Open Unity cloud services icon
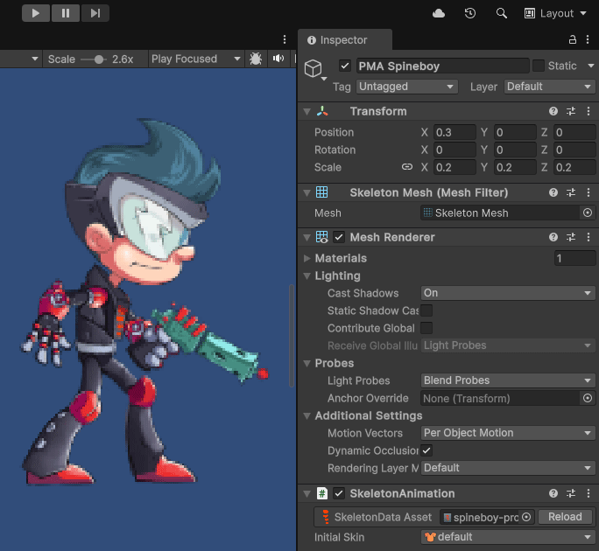Viewport: 599px width, 551px height. point(439,13)
